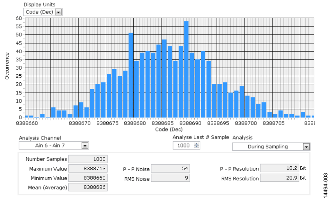Click the P - P Noise field showing 54
The width and height of the screenshot is (329, 201).
[170, 169]
